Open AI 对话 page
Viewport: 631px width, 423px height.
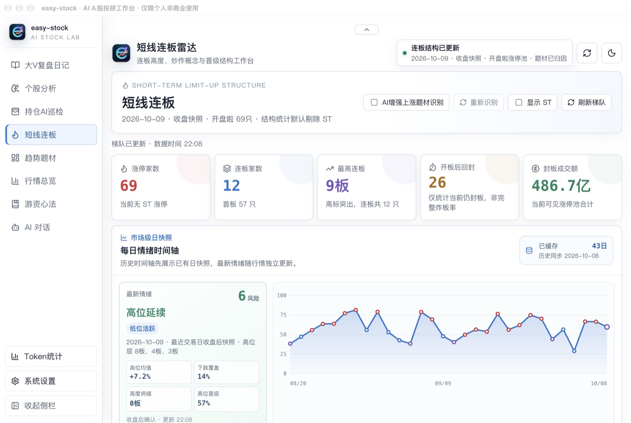point(51,227)
